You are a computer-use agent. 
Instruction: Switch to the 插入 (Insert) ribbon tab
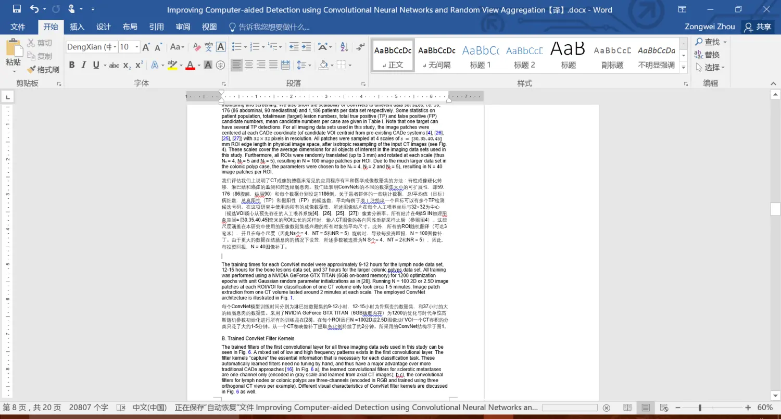click(x=77, y=27)
